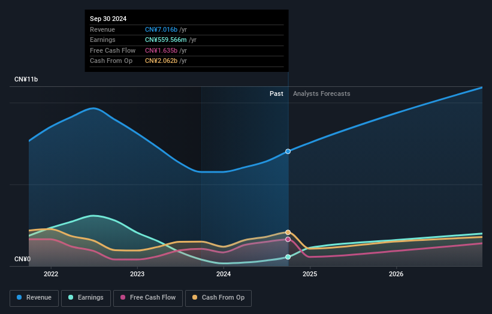Click the CN¥0 y-axis label

(22, 259)
